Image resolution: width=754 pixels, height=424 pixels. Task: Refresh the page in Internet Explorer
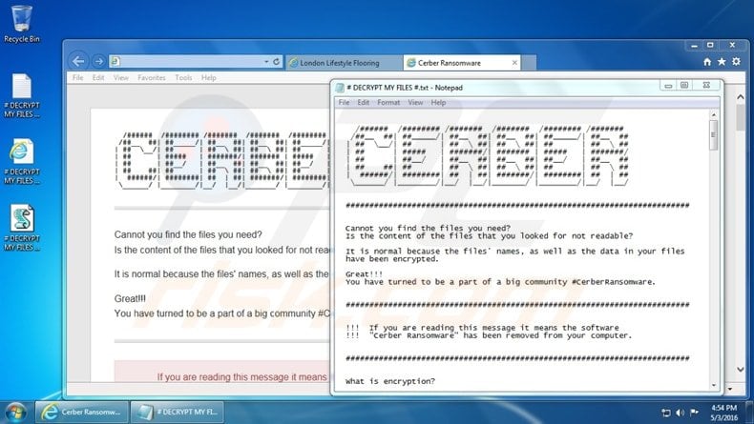[x=276, y=62]
